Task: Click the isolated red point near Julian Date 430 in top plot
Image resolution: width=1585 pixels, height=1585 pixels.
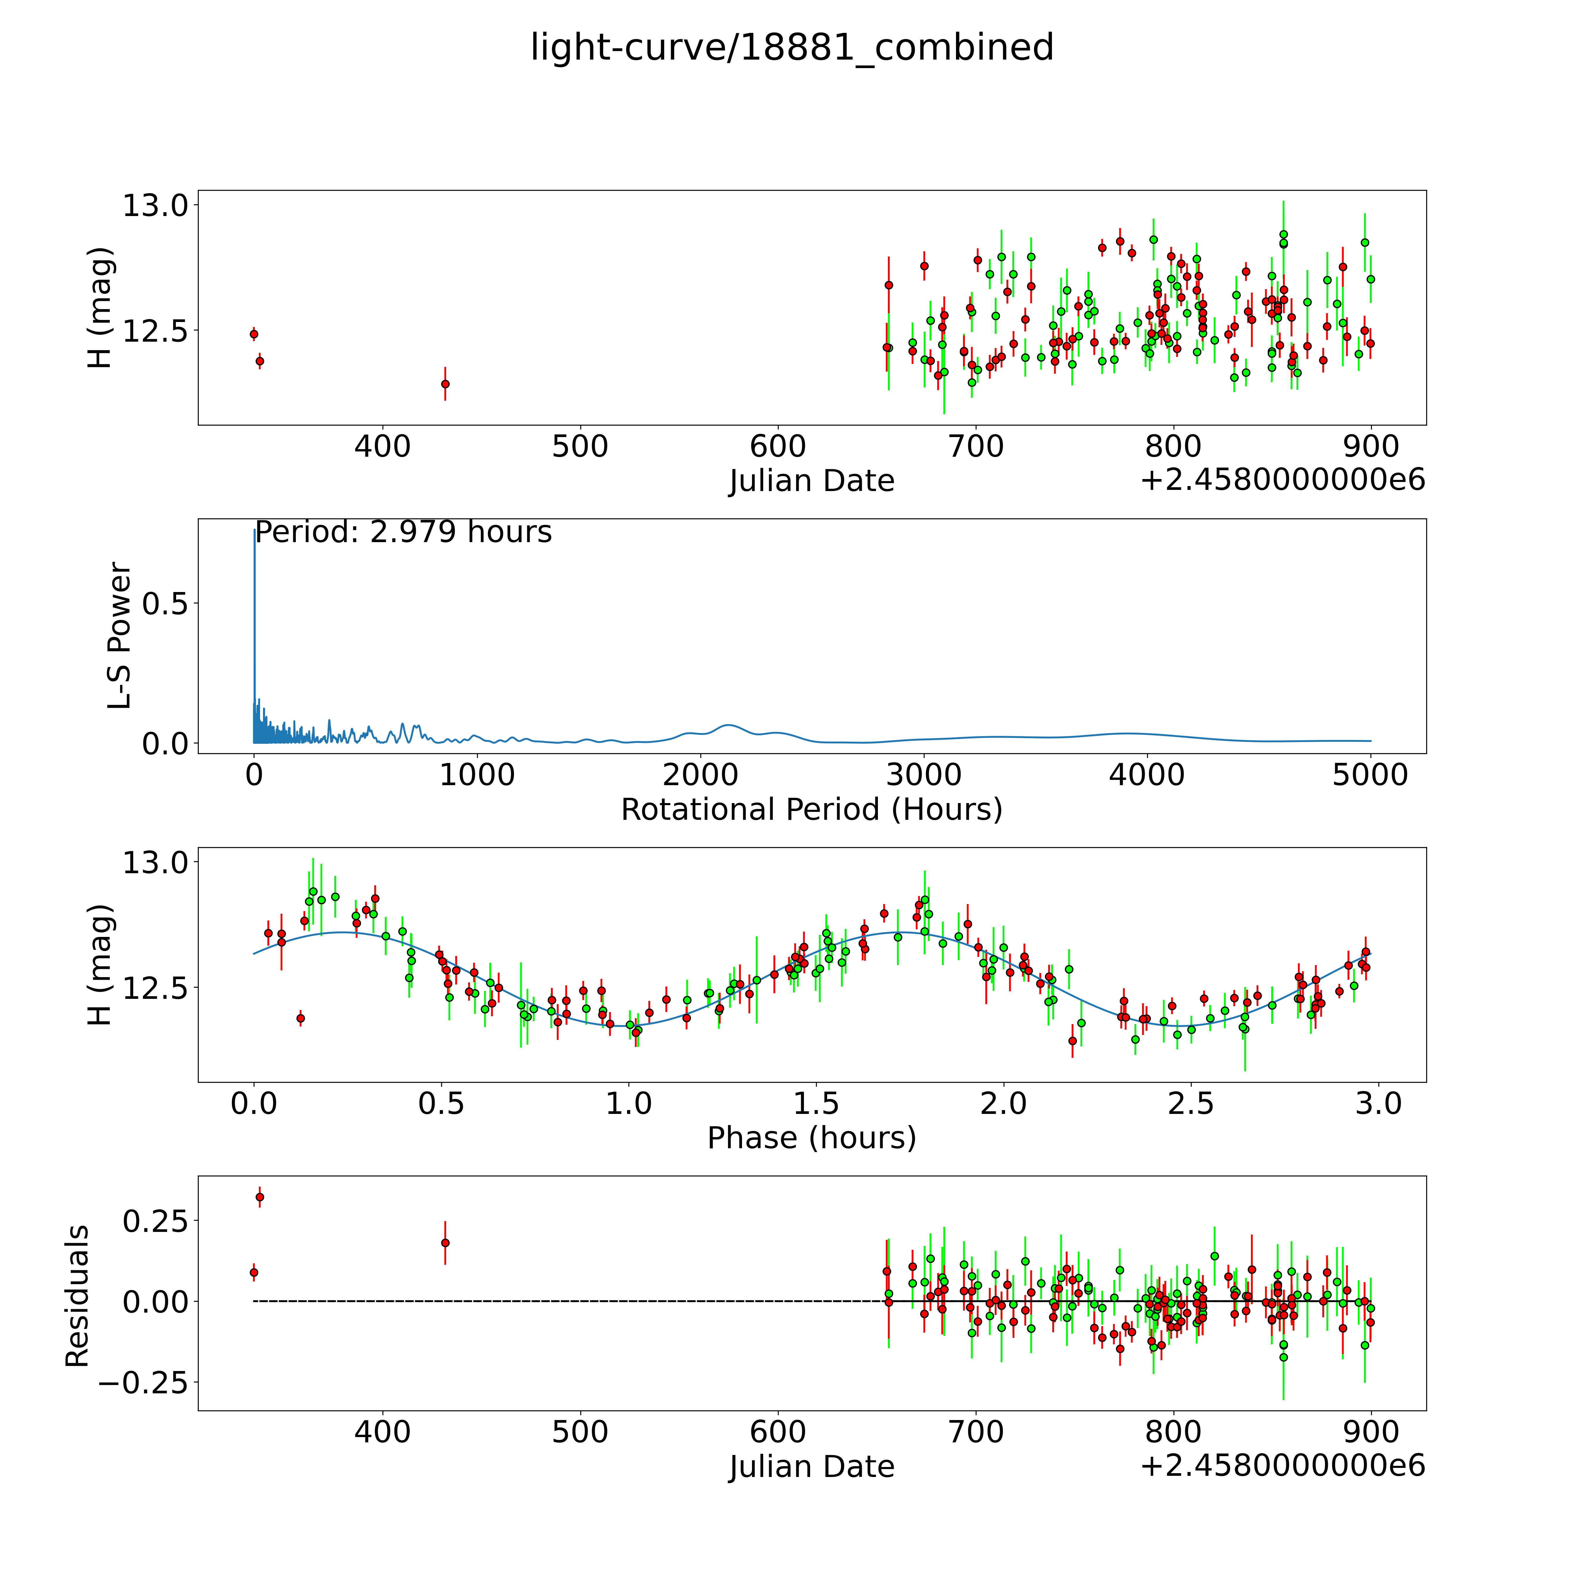Action: [446, 384]
